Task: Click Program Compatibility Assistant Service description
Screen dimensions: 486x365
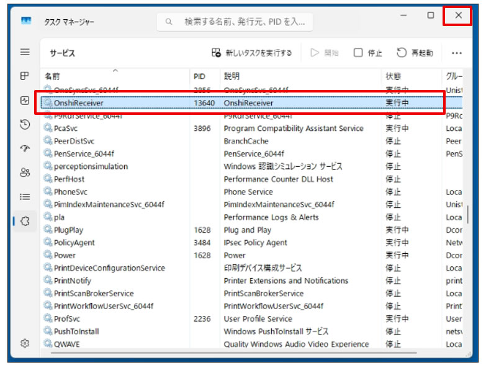Action: [x=294, y=128]
